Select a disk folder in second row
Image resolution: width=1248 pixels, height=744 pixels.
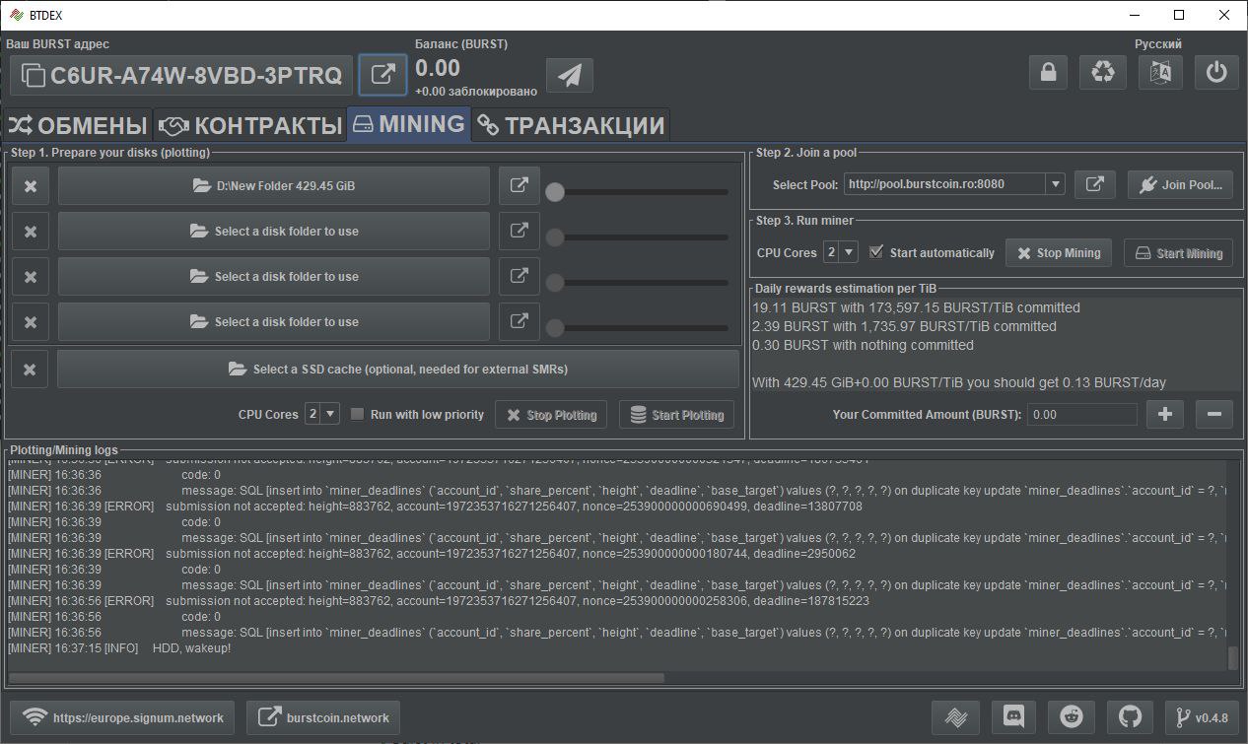pyautogui.click(x=274, y=231)
